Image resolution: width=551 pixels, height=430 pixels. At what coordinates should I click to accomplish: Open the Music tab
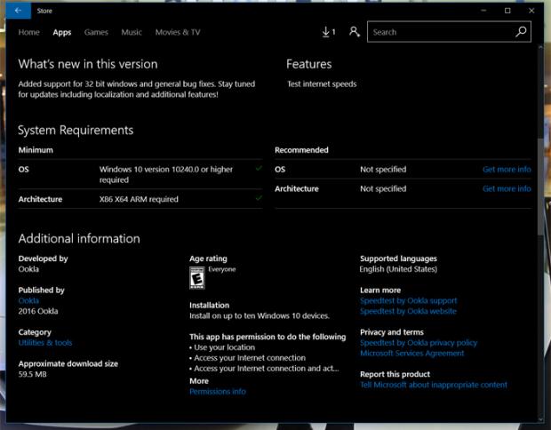[x=132, y=32]
